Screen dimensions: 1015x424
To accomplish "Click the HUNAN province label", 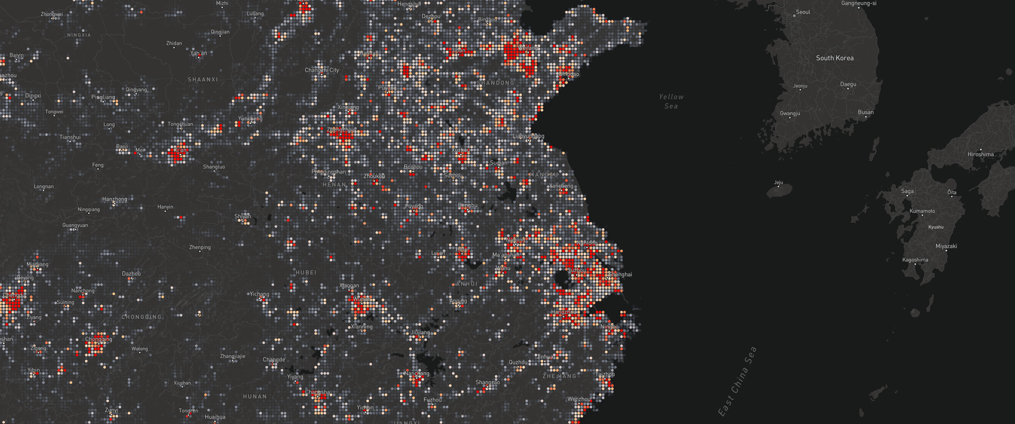I will coord(255,397).
